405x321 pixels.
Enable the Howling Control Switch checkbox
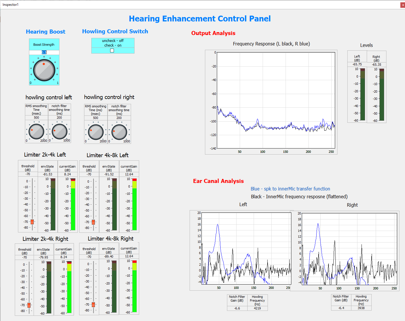[x=112, y=51]
